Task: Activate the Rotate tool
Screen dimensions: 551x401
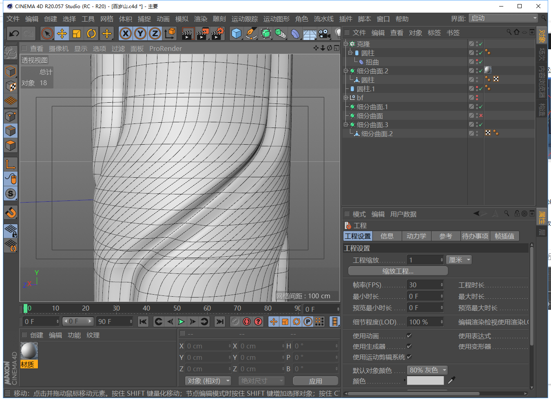Action: click(x=91, y=33)
